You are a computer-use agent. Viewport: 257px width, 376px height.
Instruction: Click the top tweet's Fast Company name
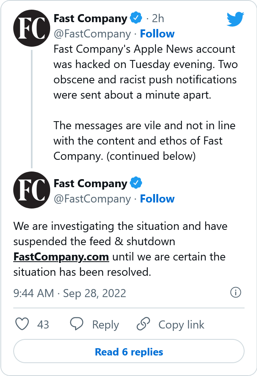(x=90, y=19)
